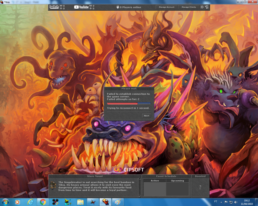This screenshot has height=206, width=258.
Task: Click Store Mount scrollbar up arrow
Action: (x=140, y=179)
